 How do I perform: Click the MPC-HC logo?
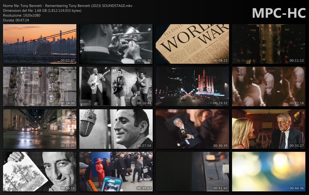click(279, 13)
